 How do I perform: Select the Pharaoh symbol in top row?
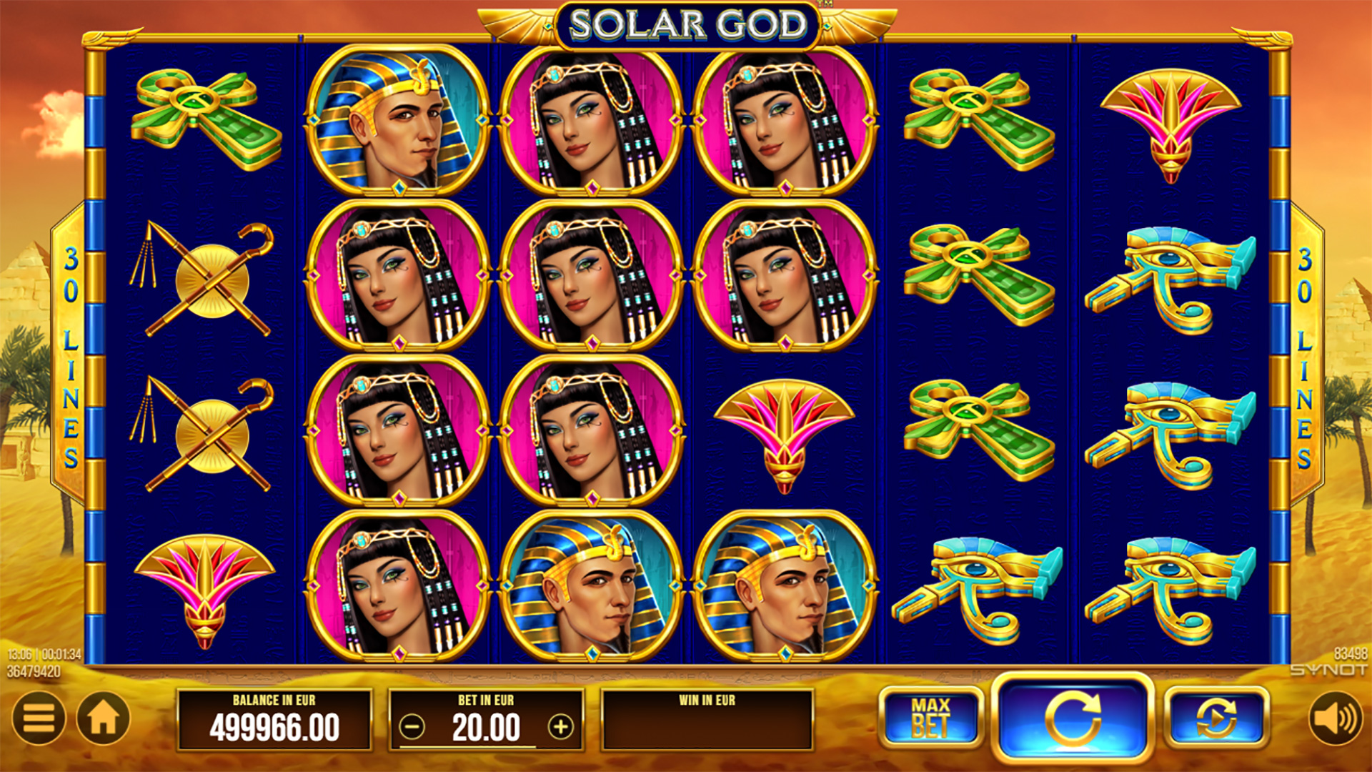398,120
